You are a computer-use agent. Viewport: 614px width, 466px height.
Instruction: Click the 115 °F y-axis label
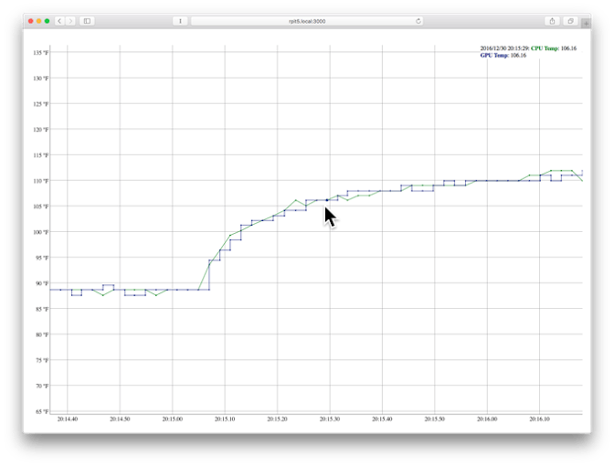[41, 155]
